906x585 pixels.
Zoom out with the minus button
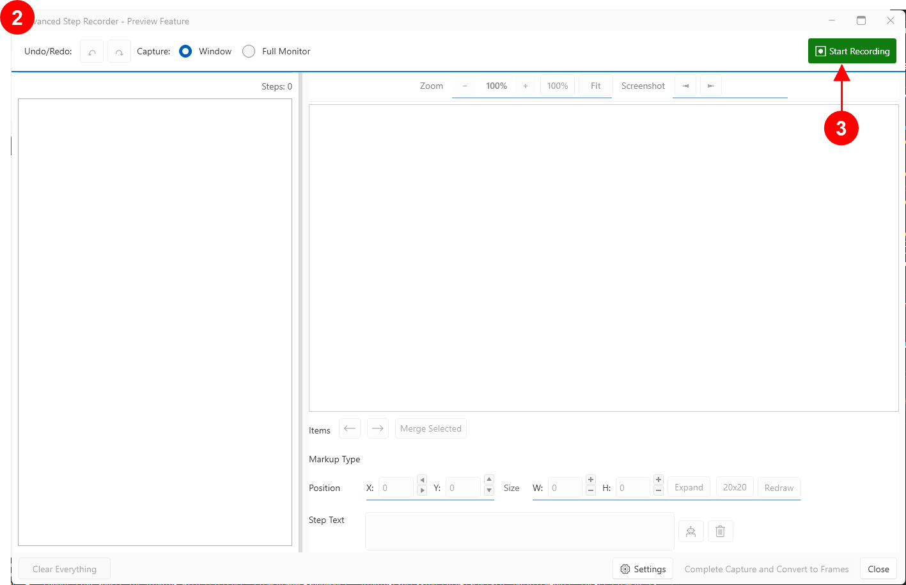(x=465, y=86)
